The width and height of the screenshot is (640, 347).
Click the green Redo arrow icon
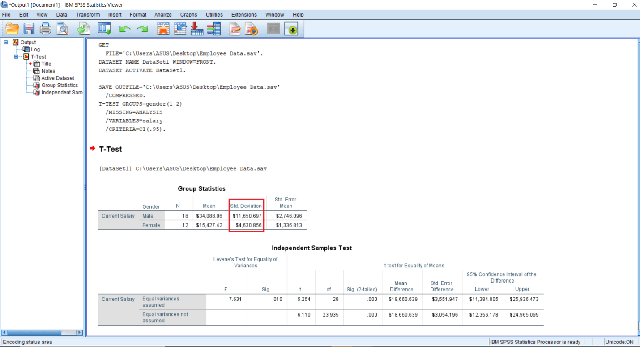(142, 30)
